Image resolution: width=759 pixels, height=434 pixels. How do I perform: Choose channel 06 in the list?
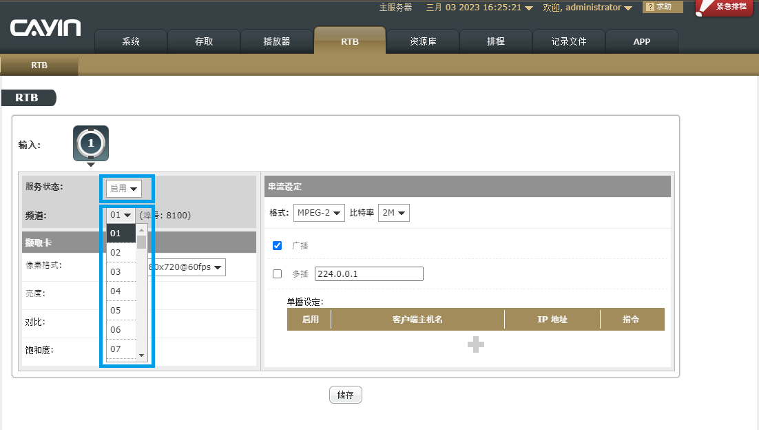(121, 330)
